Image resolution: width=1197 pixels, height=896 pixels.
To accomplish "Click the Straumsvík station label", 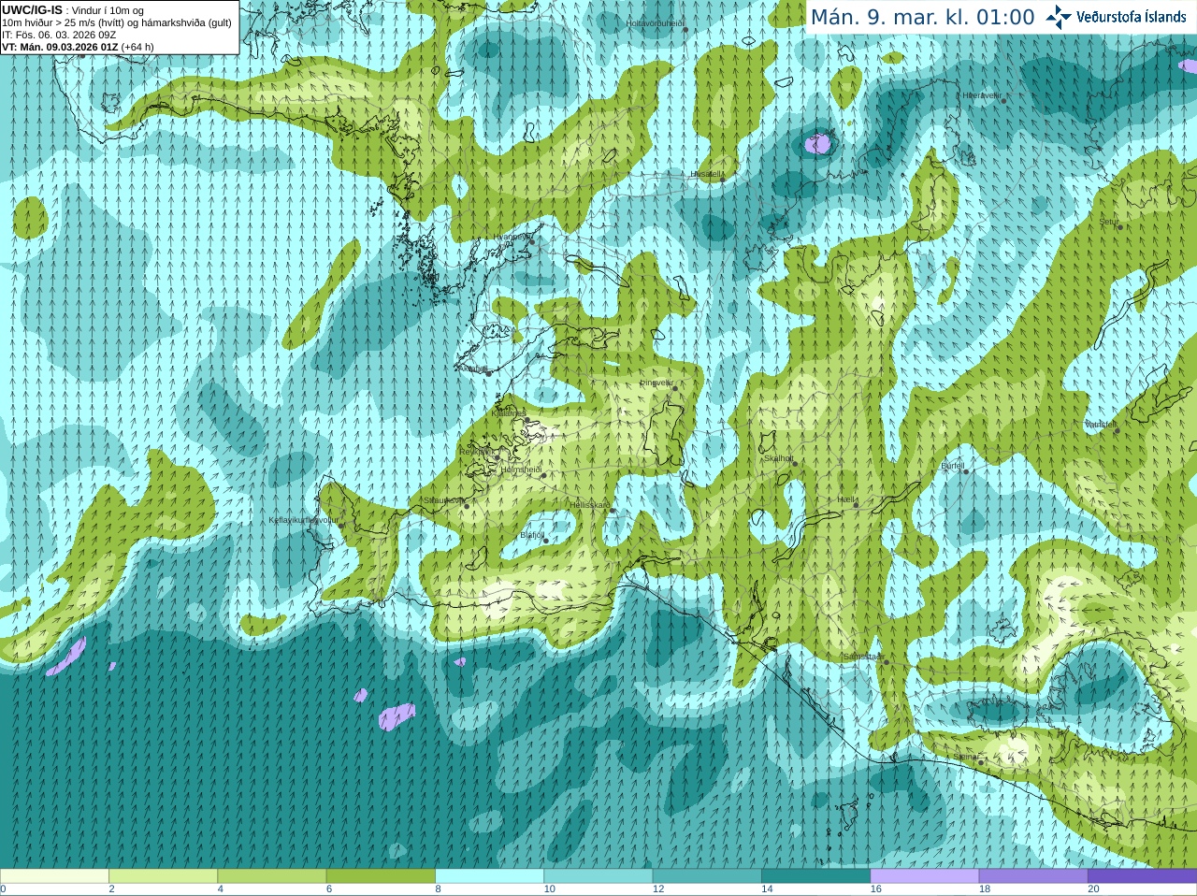I will pyautogui.click(x=443, y=500).
